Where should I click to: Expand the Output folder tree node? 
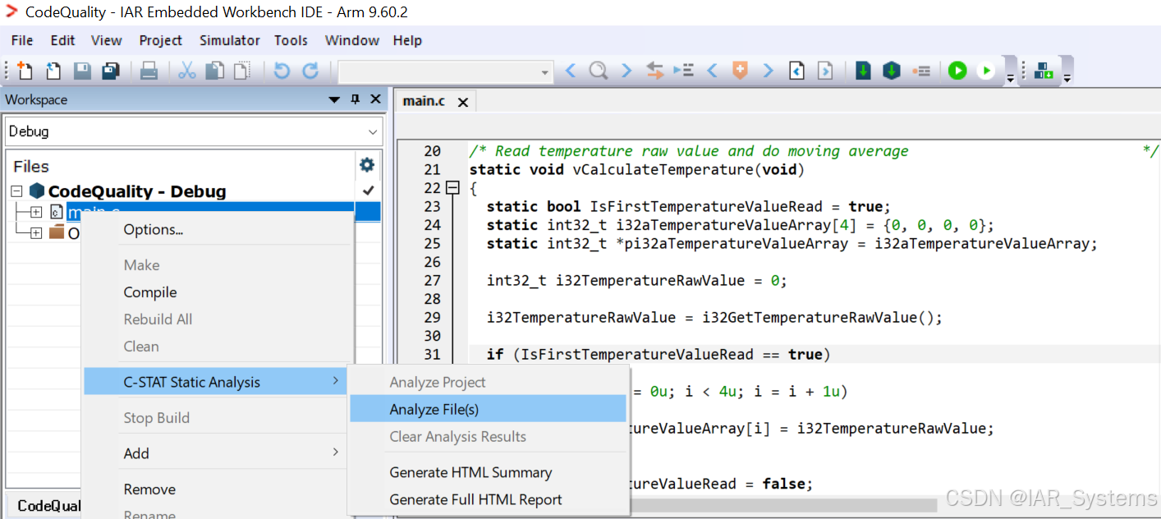click(36, 232)
